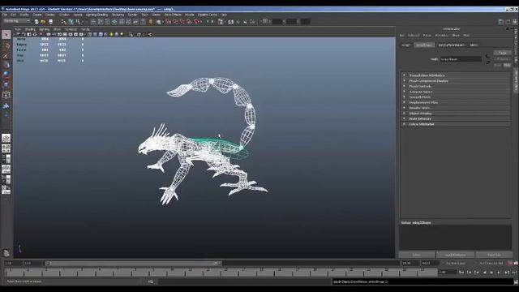The image size is (519, 292).
Task: Switch to four view layout
Action: 6,148
